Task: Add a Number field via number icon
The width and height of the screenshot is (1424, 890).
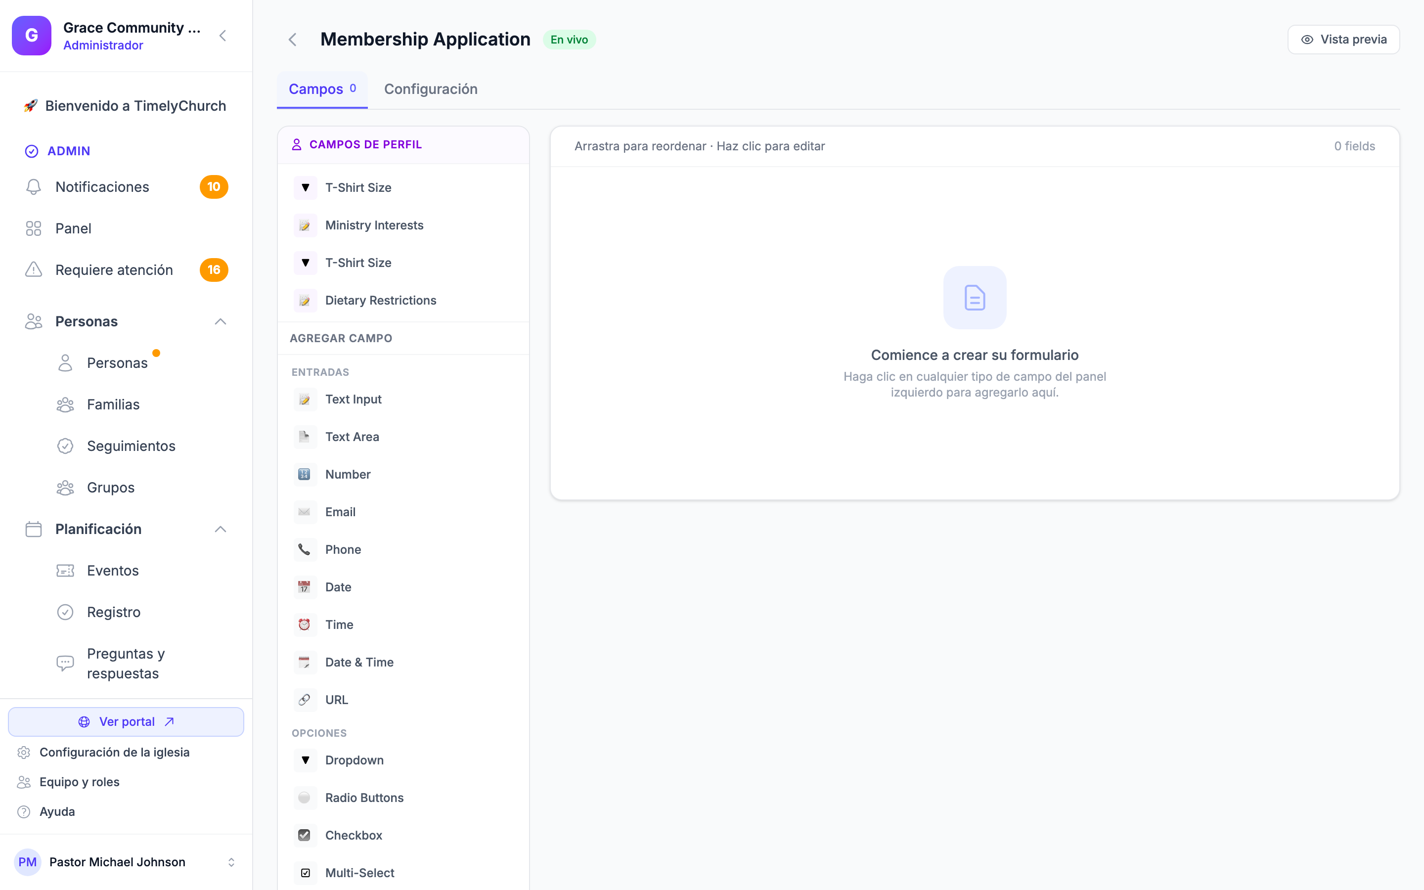Action: tap(304, 475)
